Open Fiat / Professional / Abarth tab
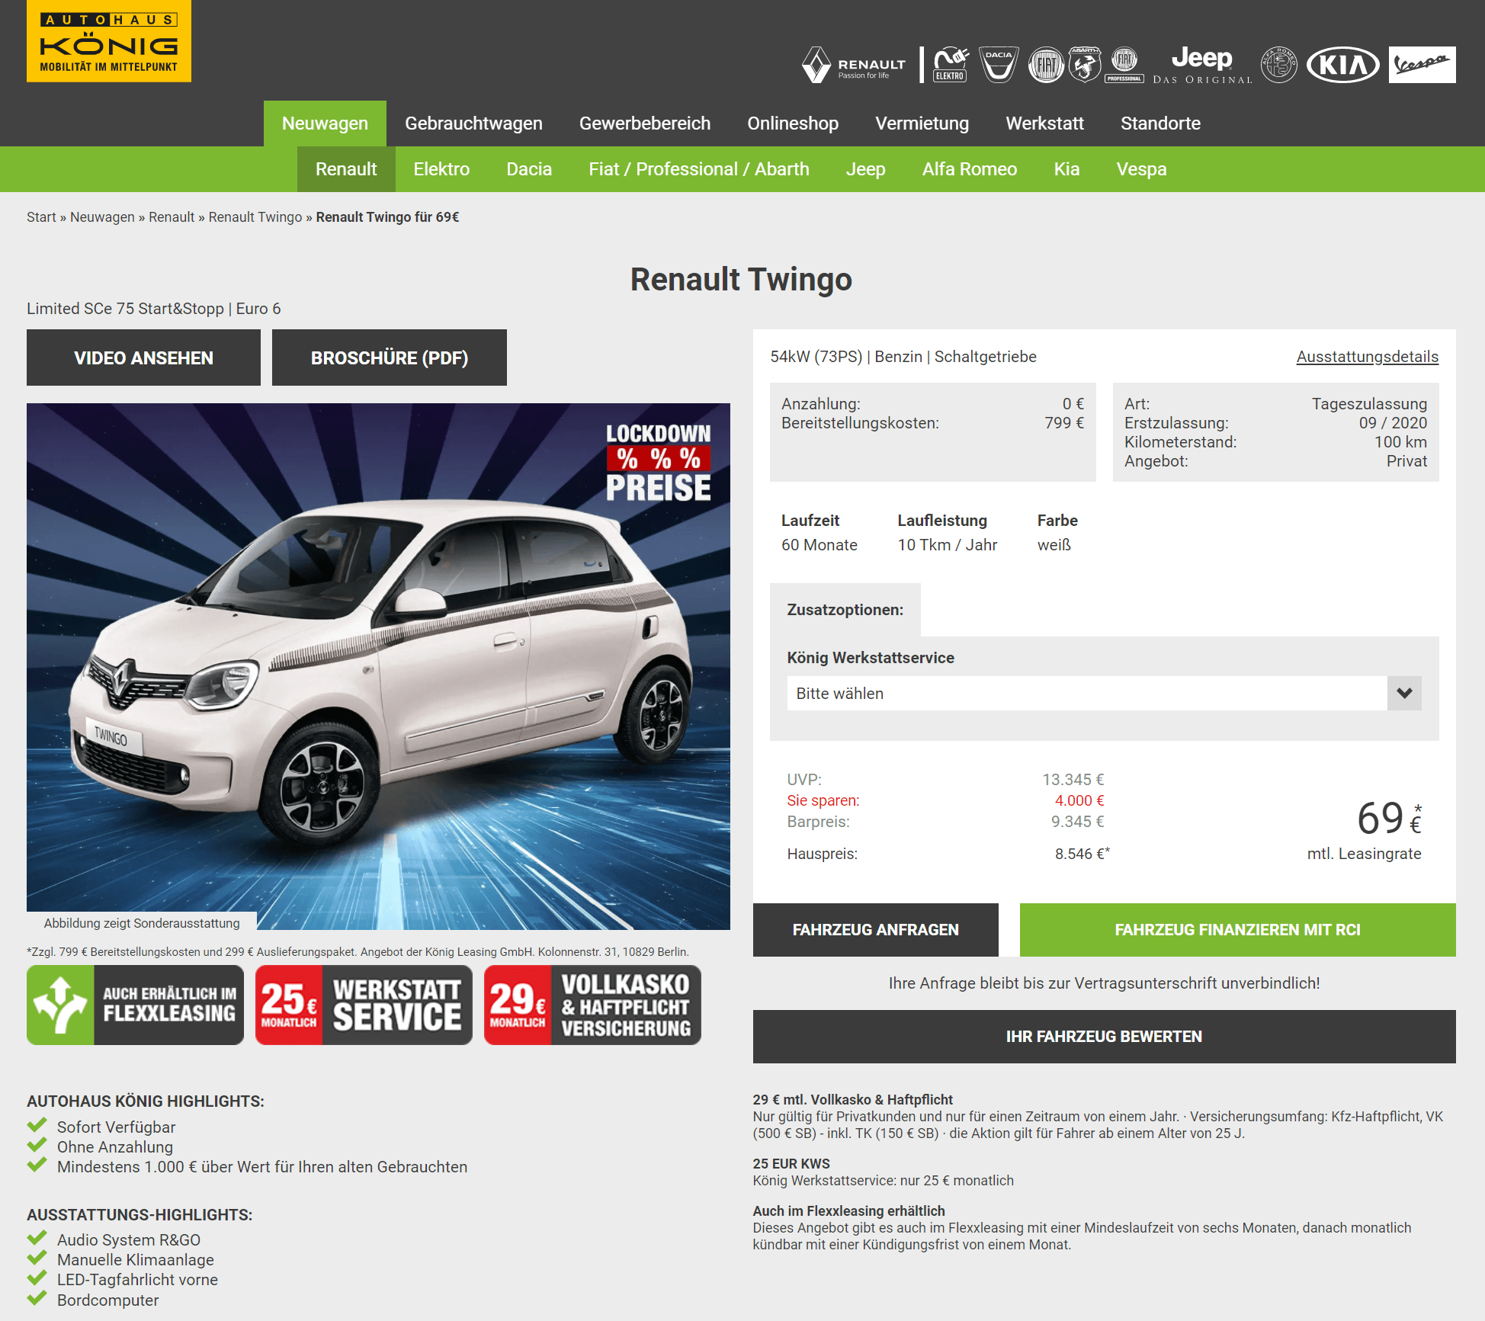 pyautogui.click(x=699, y=169)
